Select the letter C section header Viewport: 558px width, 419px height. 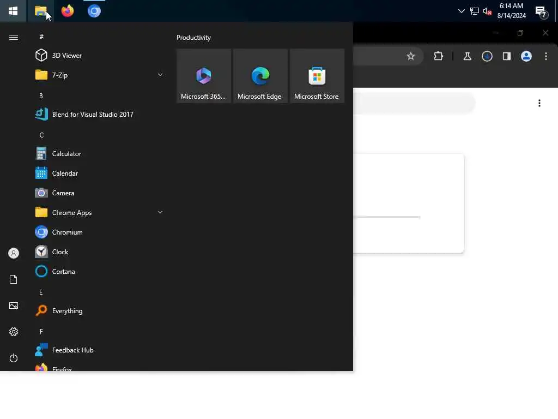tap(41, 135)
